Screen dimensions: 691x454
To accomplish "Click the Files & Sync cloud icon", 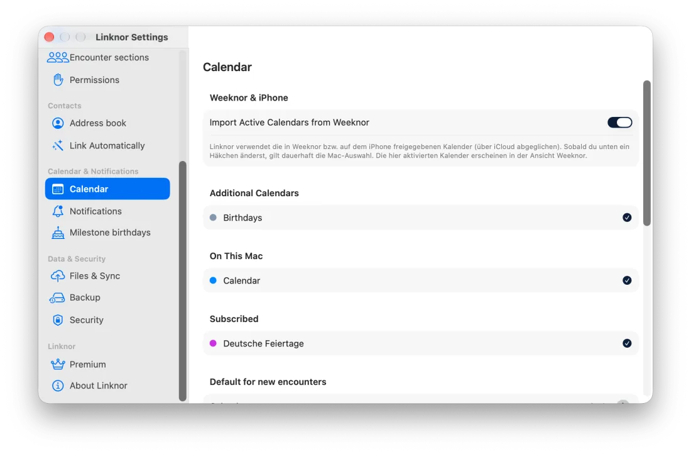I will tap(58, 276).
